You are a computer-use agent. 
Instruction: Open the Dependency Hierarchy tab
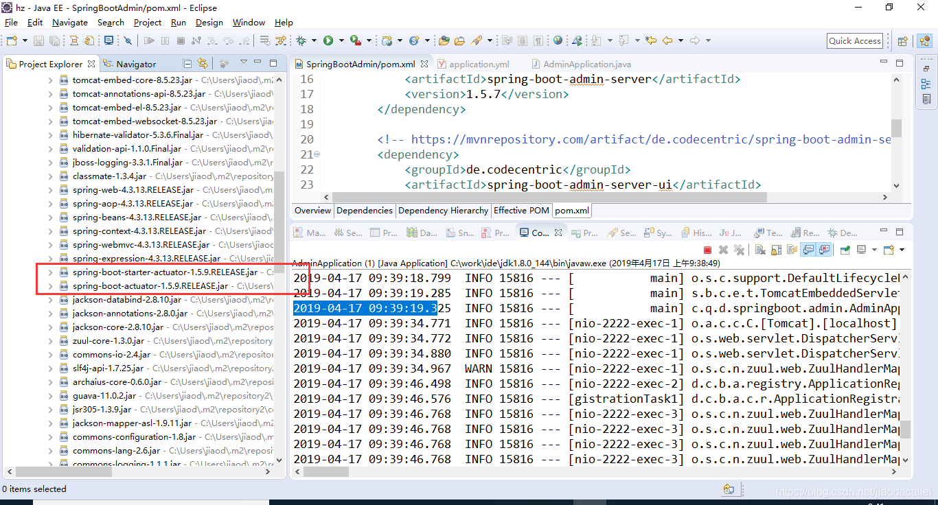click(443, 211)
